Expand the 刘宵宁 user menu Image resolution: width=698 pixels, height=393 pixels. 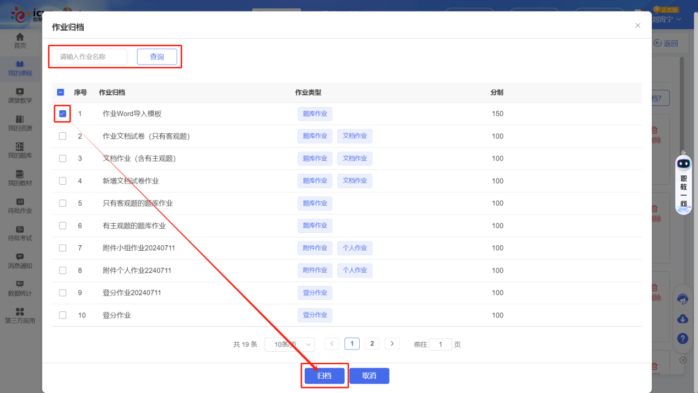[x=667, y=19]
